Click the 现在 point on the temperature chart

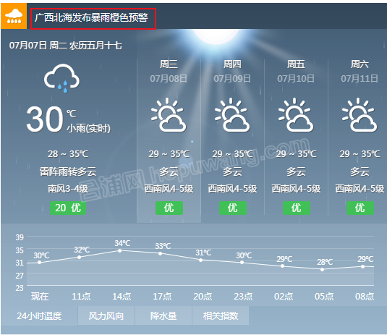coord(40,263)
